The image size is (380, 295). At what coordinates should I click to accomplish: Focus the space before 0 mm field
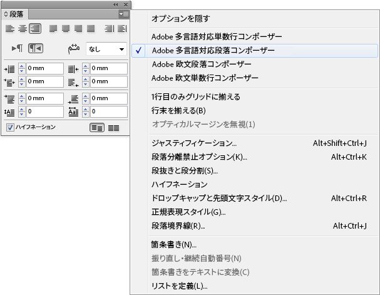coord(45,98)
